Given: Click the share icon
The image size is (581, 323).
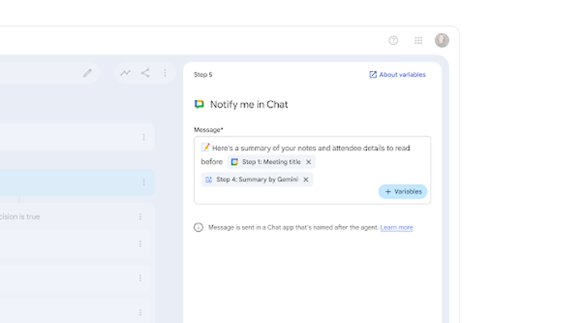Looking at the screenshot, I should tap(145, 73).
